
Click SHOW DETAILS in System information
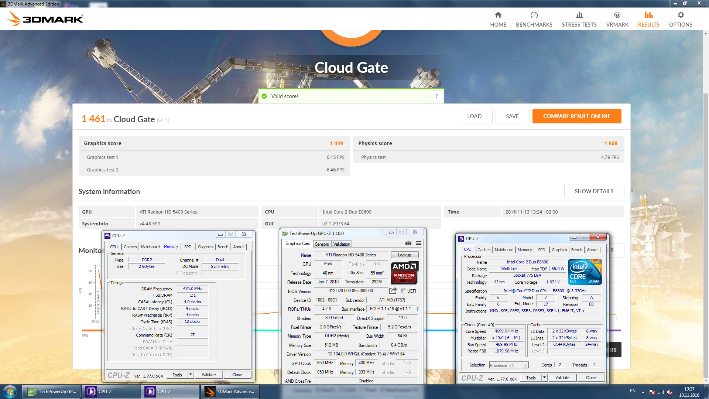point(594,191)
